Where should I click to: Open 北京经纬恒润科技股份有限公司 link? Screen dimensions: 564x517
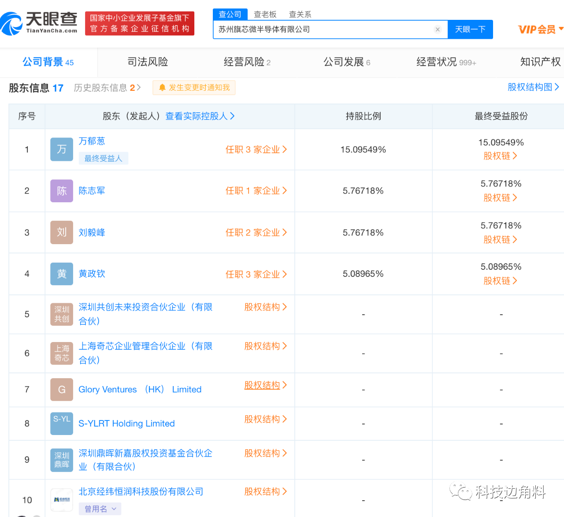point(141,492)
